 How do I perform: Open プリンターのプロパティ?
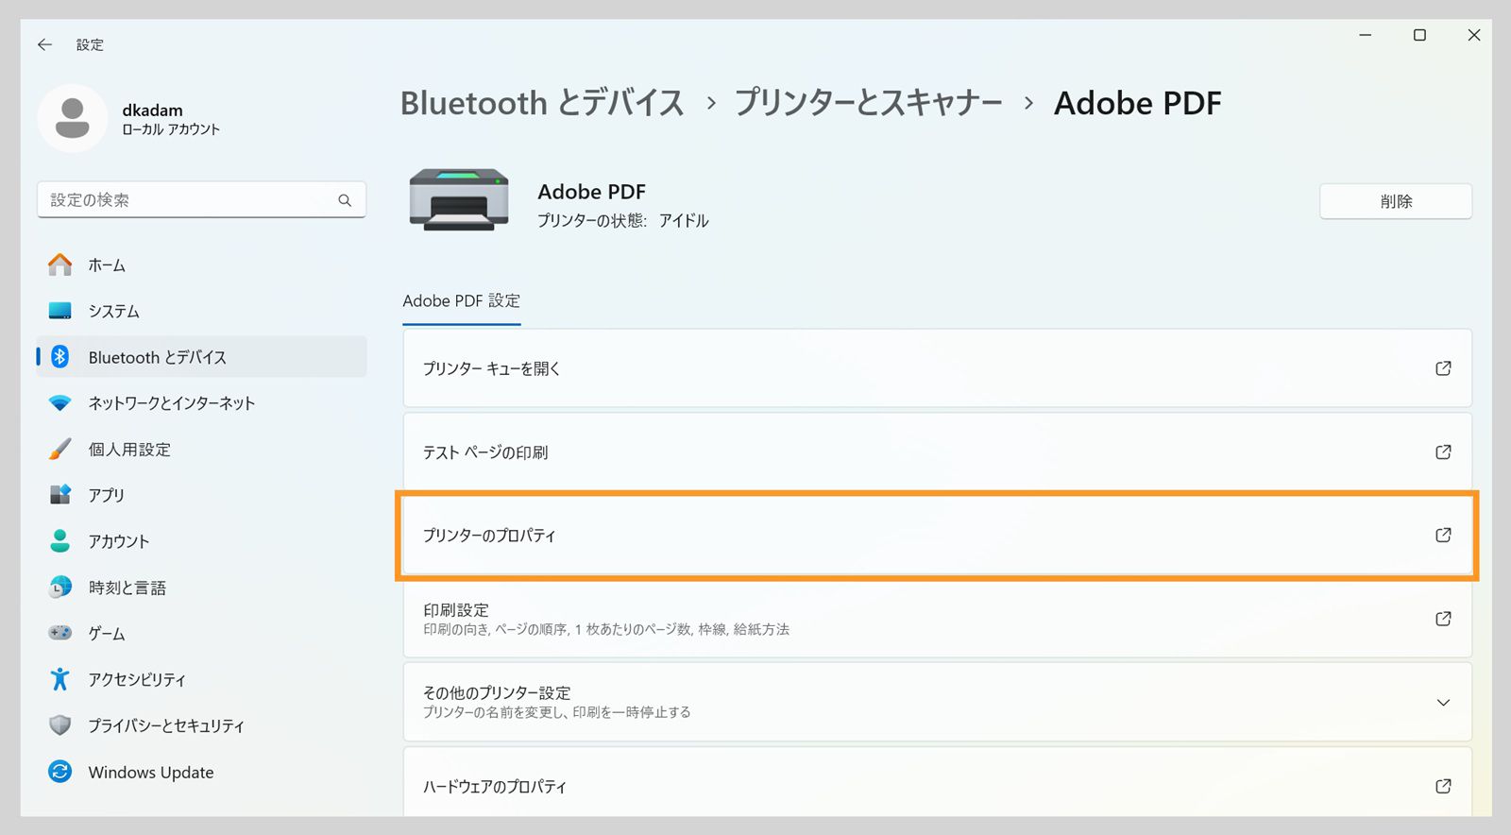pyautogui.click(x=937, y=536)
